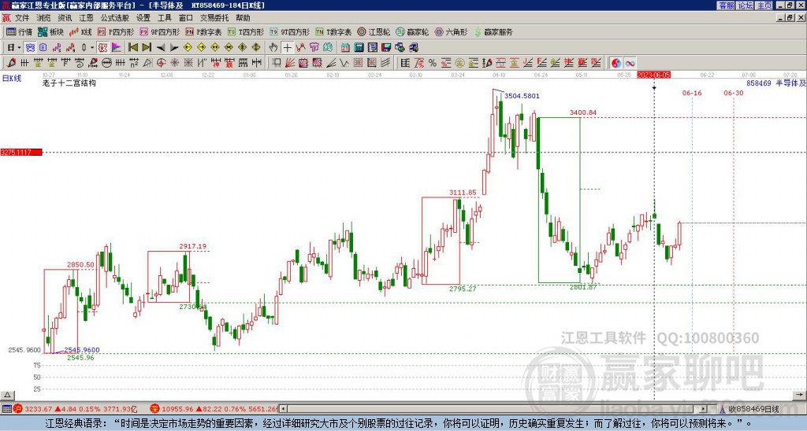Open the 9T四方形 tool

tap(289, 31)
